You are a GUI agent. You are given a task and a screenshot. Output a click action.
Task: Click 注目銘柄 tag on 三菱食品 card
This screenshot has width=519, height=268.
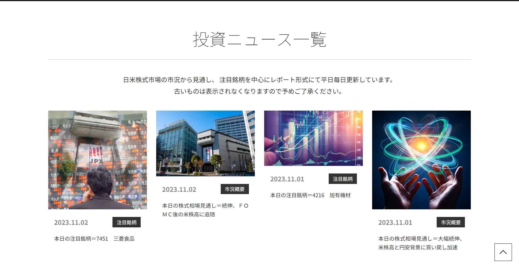[x=127, y=222]
